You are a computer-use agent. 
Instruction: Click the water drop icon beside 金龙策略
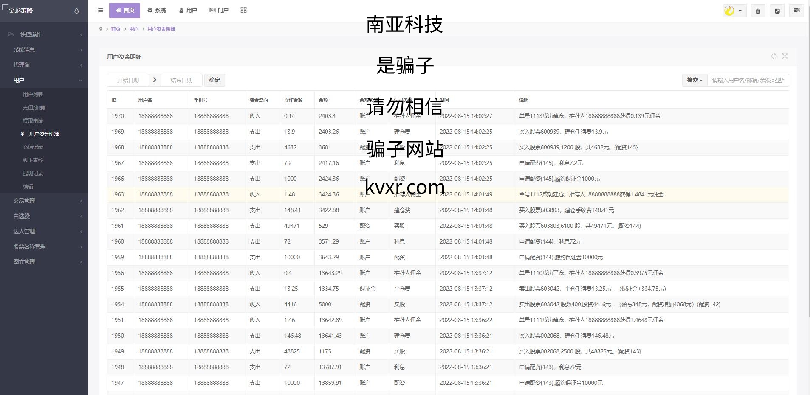[76, 11]
